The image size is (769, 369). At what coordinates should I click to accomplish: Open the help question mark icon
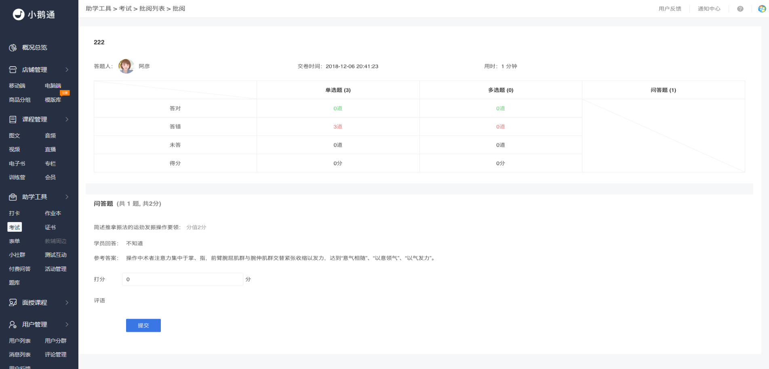[x=740, y=9]
